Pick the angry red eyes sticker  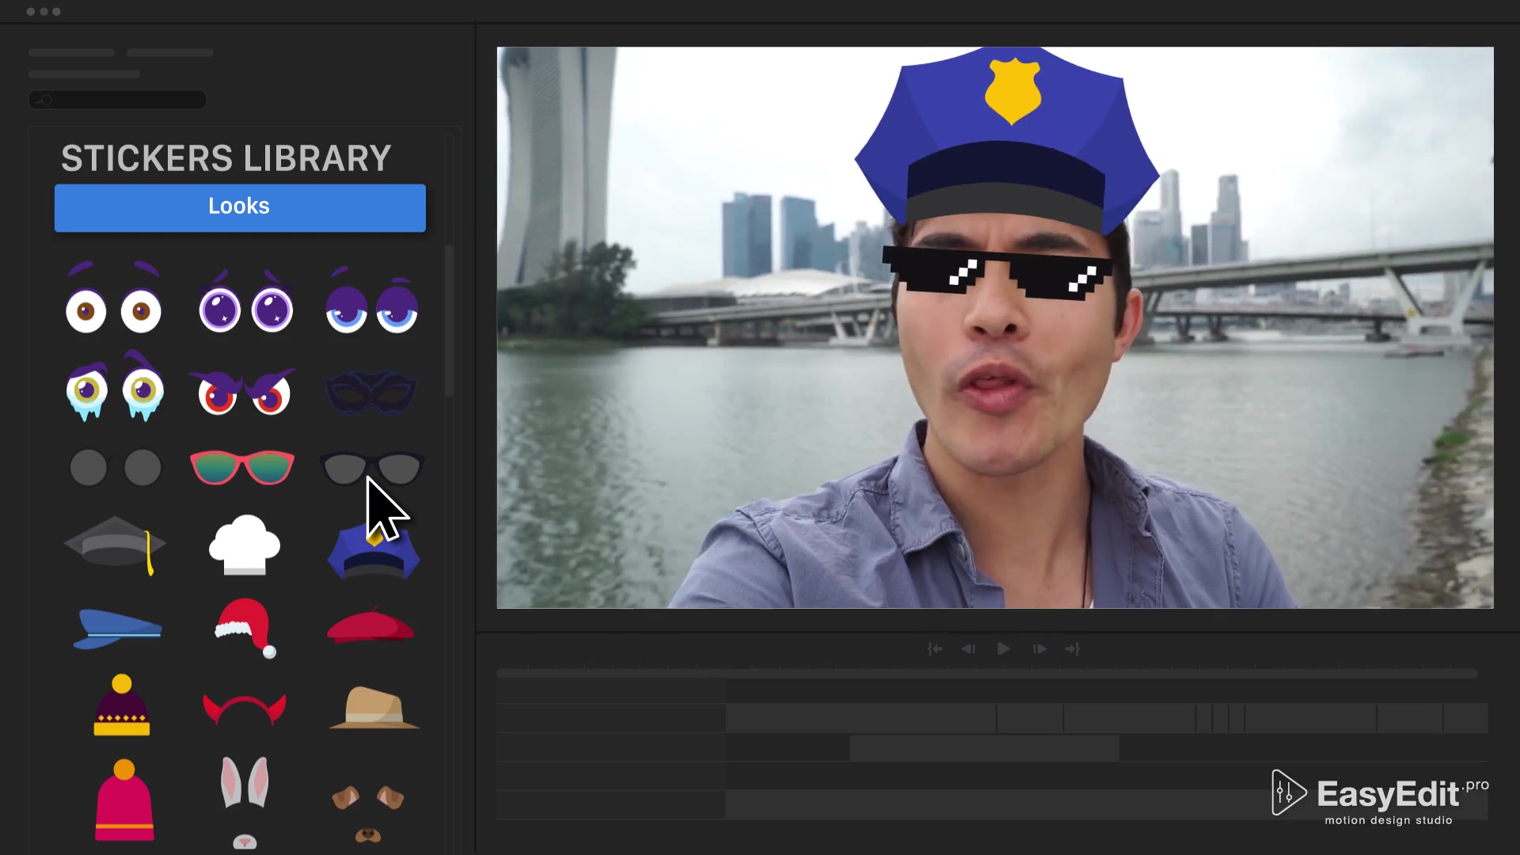(x=243, y=391)
